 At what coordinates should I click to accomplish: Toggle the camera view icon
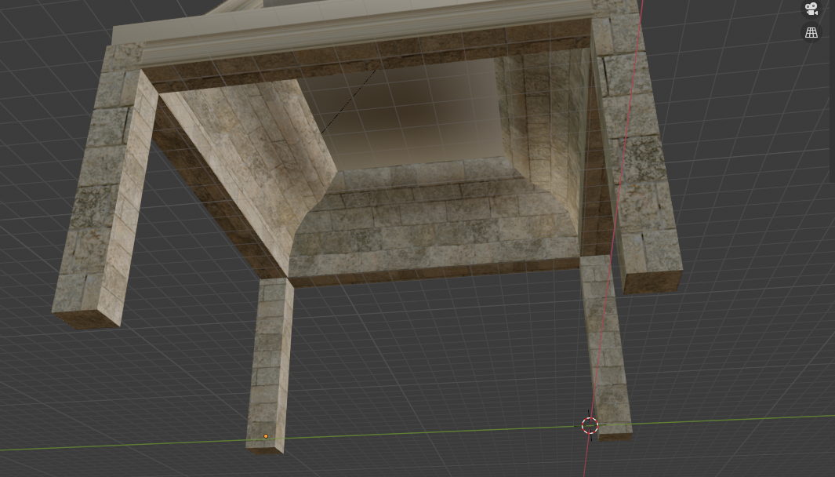coord(811,9)
